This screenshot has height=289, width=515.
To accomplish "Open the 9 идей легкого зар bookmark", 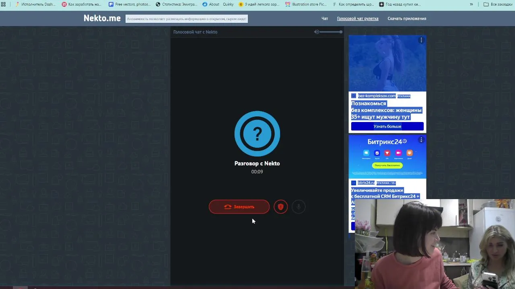I will tap(259, 4).
